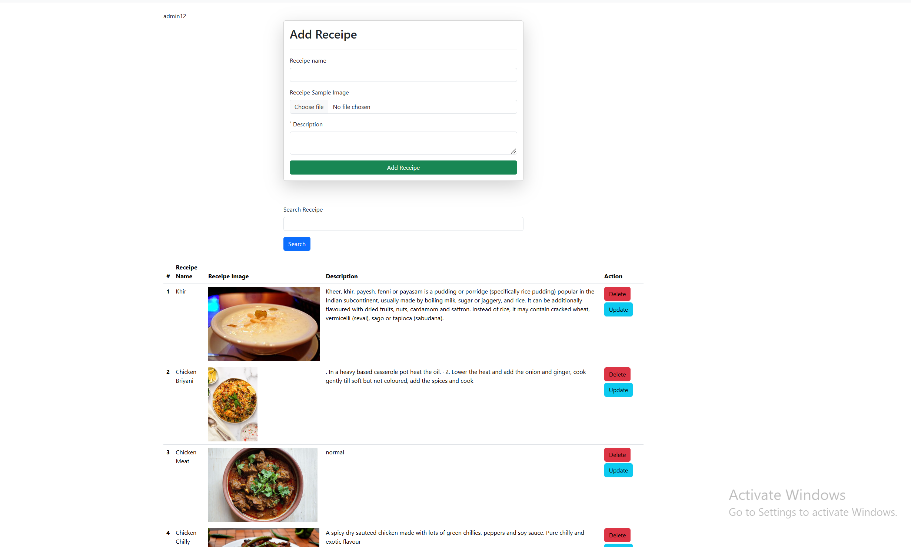Click the Choose file button
This screenshot has height=547, width=911.
click(309, 107)
